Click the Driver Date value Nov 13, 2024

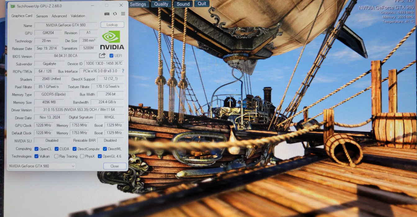[x=50, y=118]
